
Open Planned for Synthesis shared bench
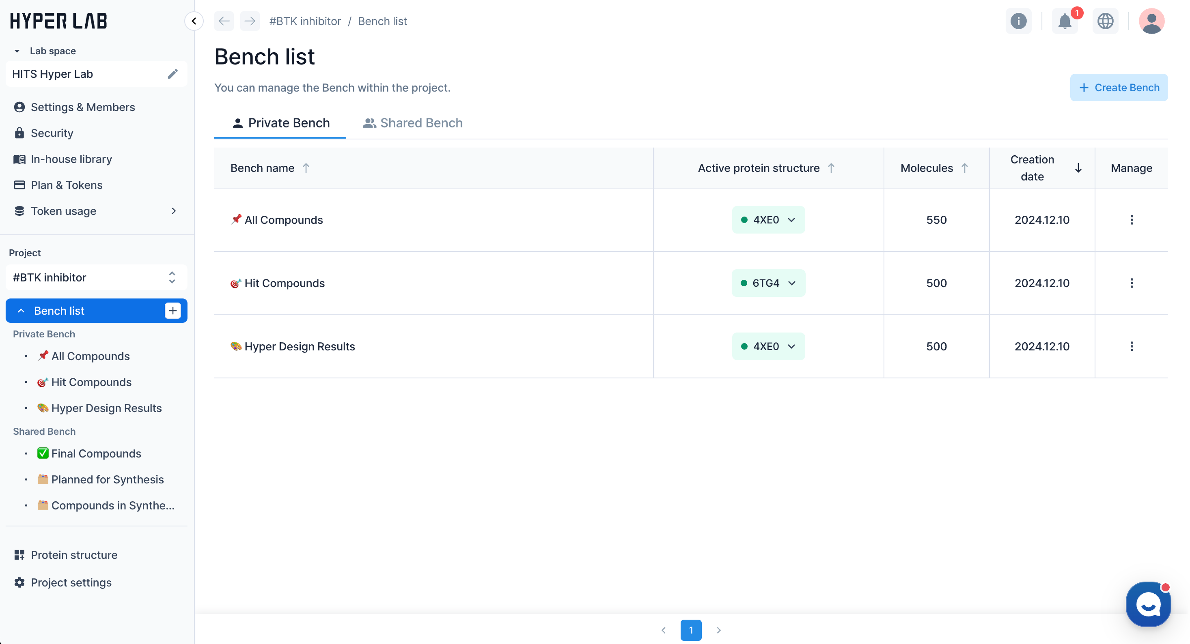coord(107,480)
